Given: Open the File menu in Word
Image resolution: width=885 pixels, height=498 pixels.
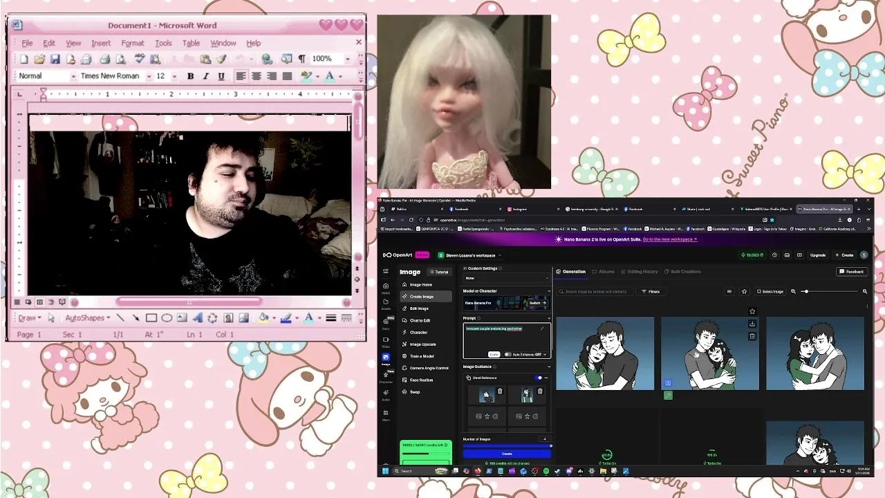Looking at the screenshot, I should point(28,43).
